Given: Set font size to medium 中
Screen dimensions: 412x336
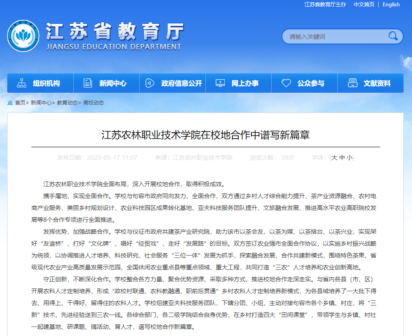Looking at the screenshot, I should click(x=342, y=158).
